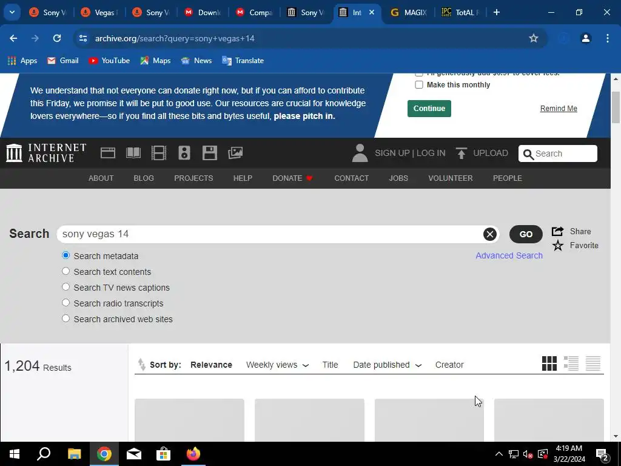Open the PROJECTS menu item

193,178
